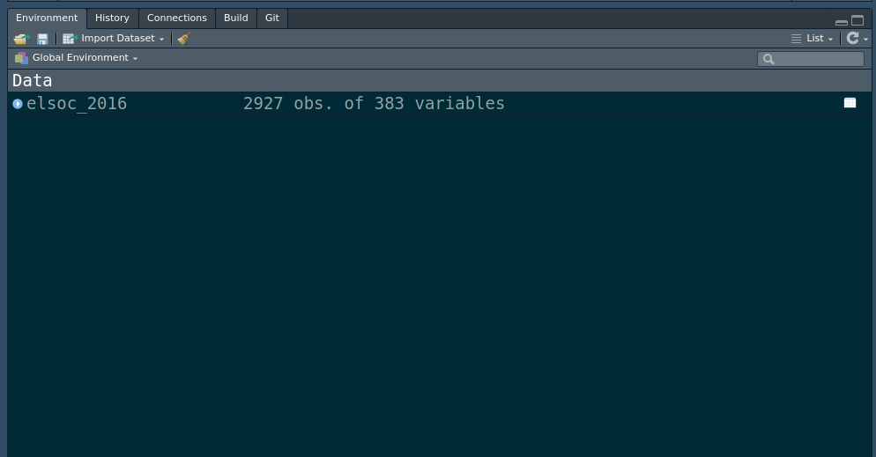Screen dimensions: 876x457
Task: Minimize the Environment pane
Action: 841,21
